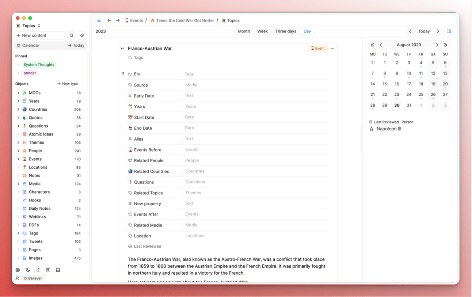Click the Tweets icon in sidebar
This screenshot has width=472, height=297.
click(24, 241)
